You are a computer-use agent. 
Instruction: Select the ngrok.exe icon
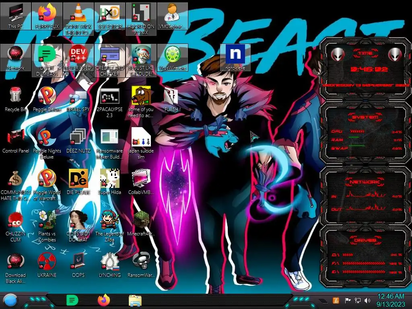235,58
